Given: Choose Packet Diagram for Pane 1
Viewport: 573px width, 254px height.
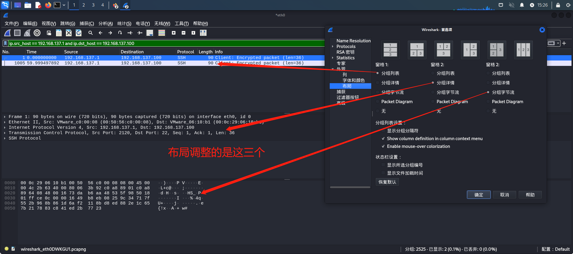Looking at the screenshot, I should click(x=378, y=102).
